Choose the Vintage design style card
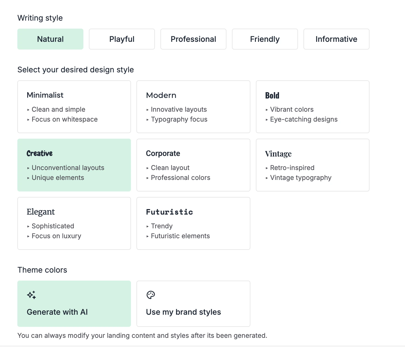 point(312,165)
